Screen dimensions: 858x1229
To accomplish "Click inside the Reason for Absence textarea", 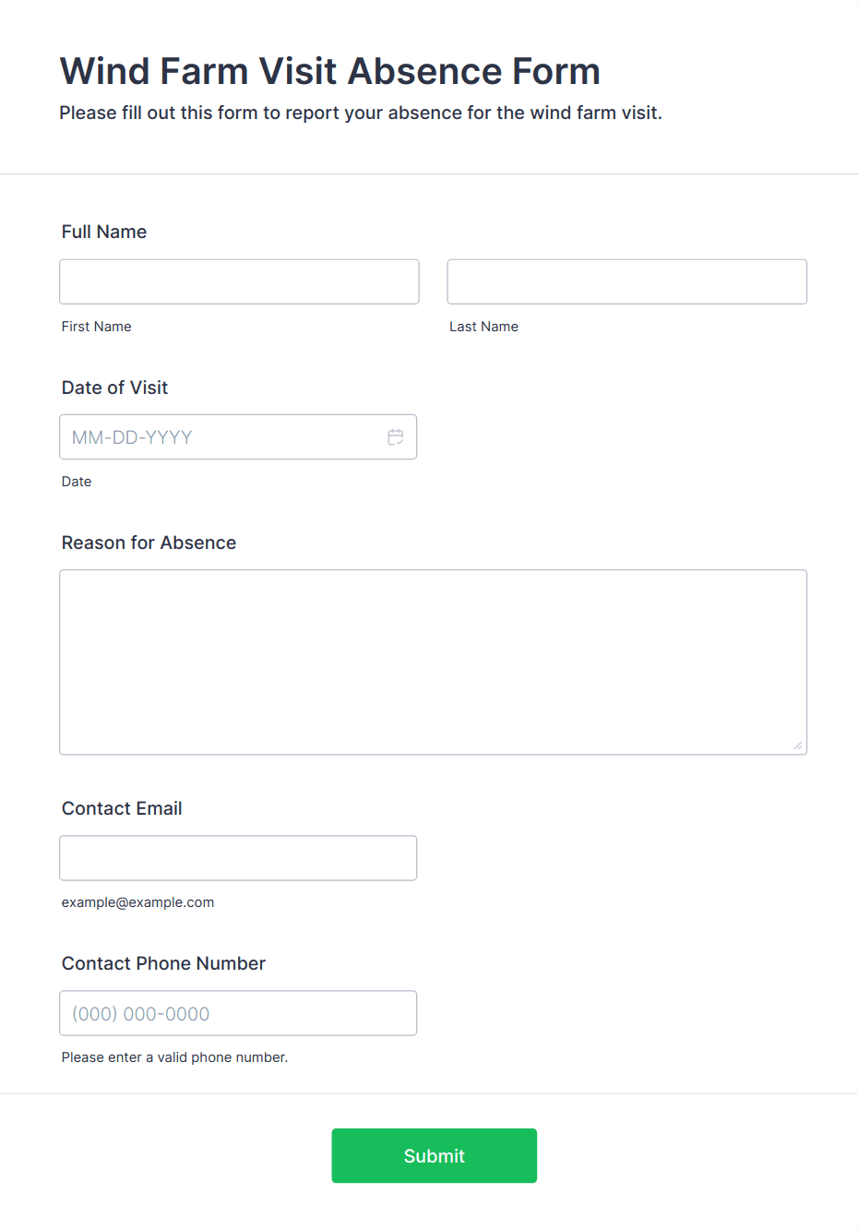I will click(x=433, y=662).
